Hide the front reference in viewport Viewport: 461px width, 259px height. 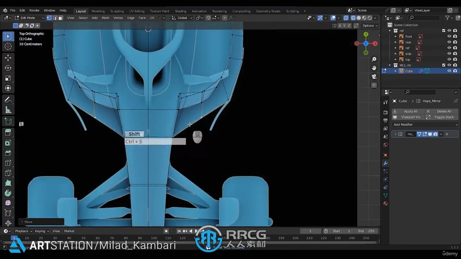tap(449, 36)
